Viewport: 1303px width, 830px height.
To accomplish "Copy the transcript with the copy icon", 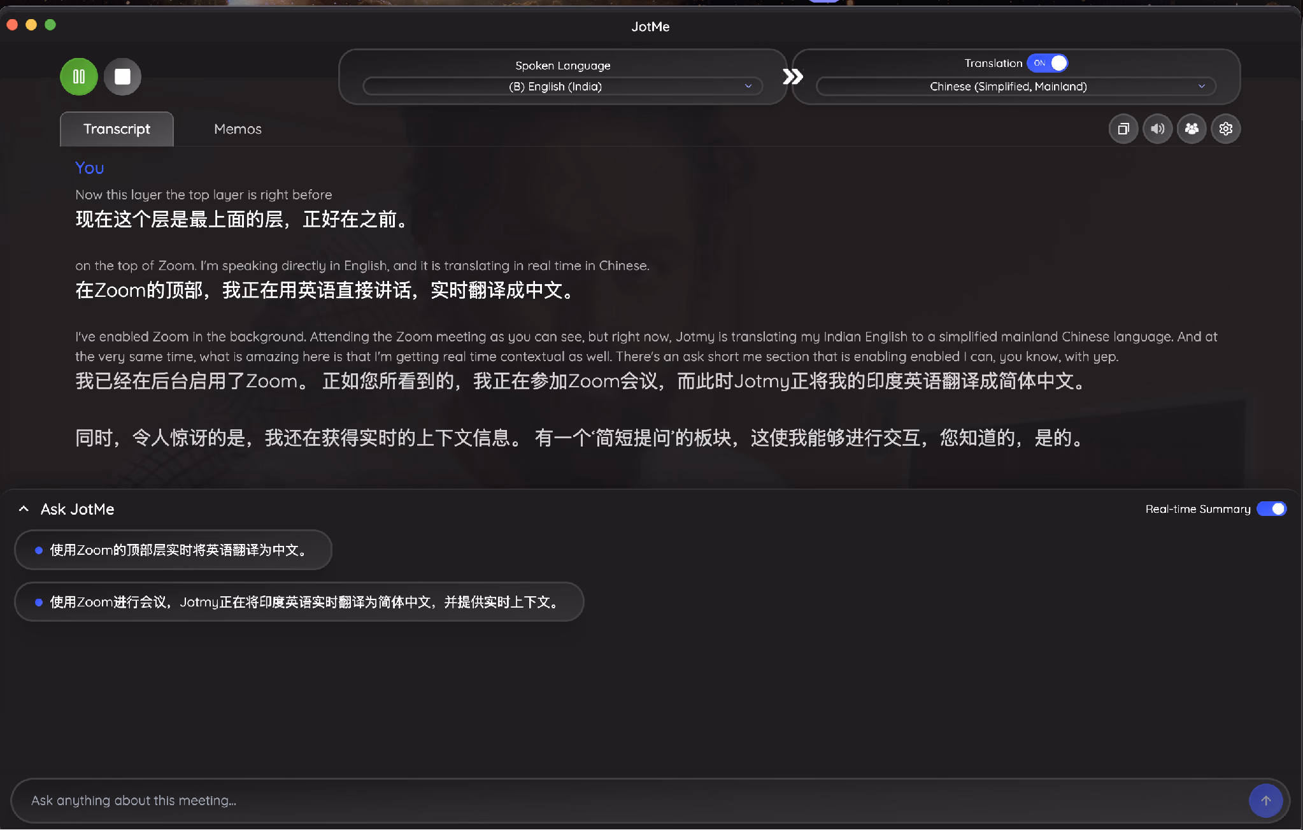I will tap(1123, 129).
